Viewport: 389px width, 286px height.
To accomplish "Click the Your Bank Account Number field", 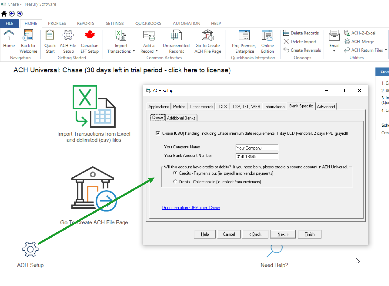I will (257, 156).
